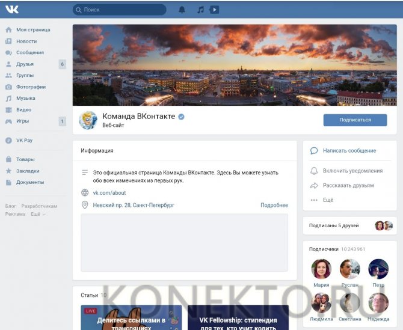403x330 pixels.
Task: Expand the Ещё actions menu in the right panel
Action: click(328, 200)
